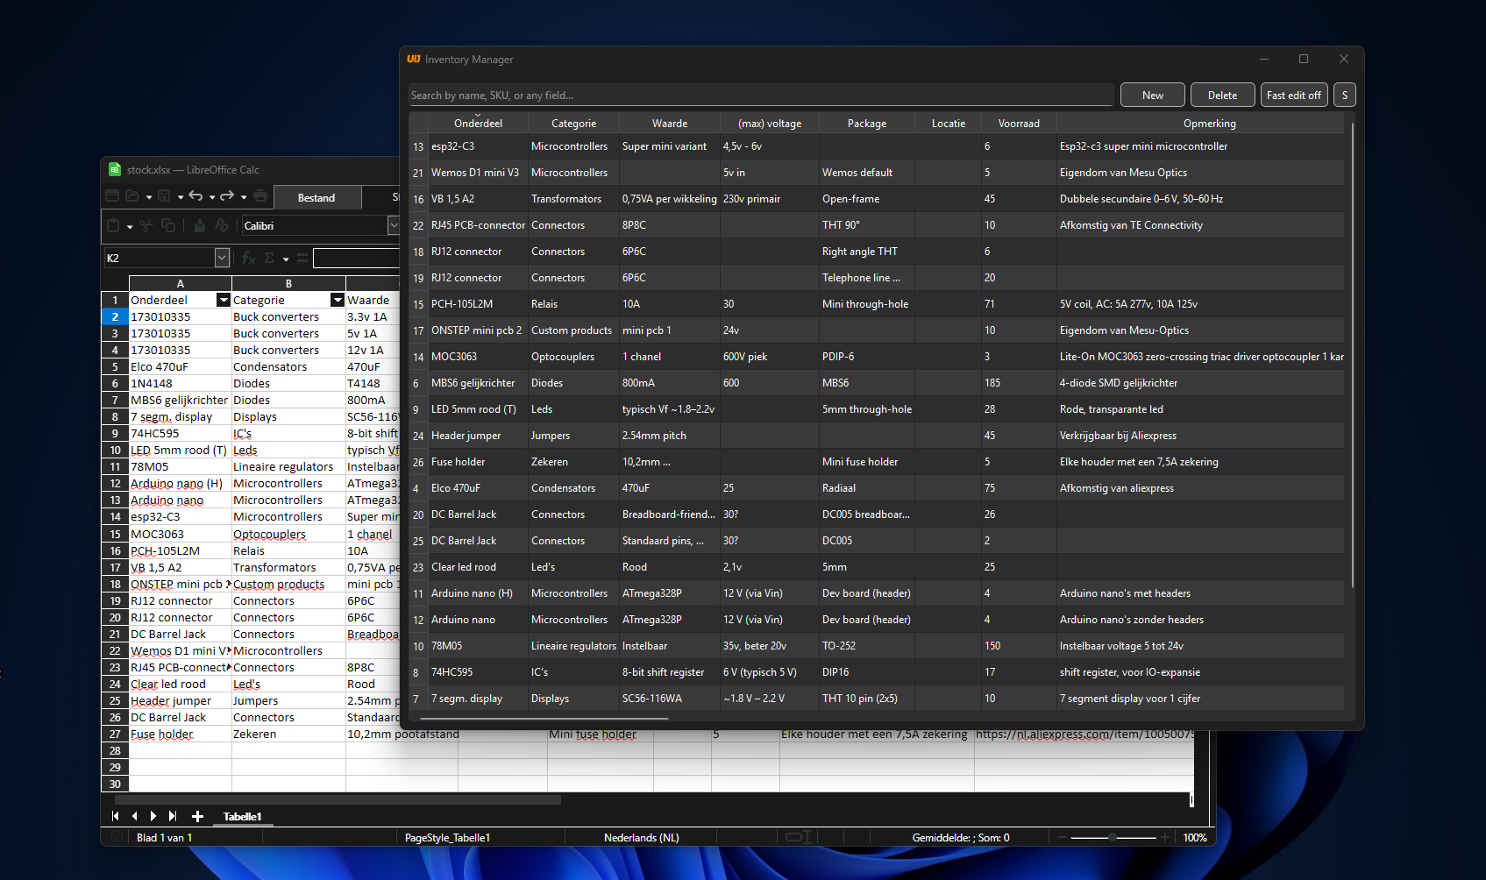Click the 100% zoom level in Calc
The width and height of the screenshot is (1486, 880).
point(1195,838)
